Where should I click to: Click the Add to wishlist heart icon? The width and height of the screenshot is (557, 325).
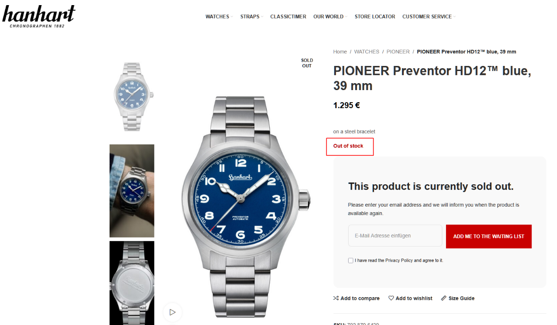pos(391,298)
